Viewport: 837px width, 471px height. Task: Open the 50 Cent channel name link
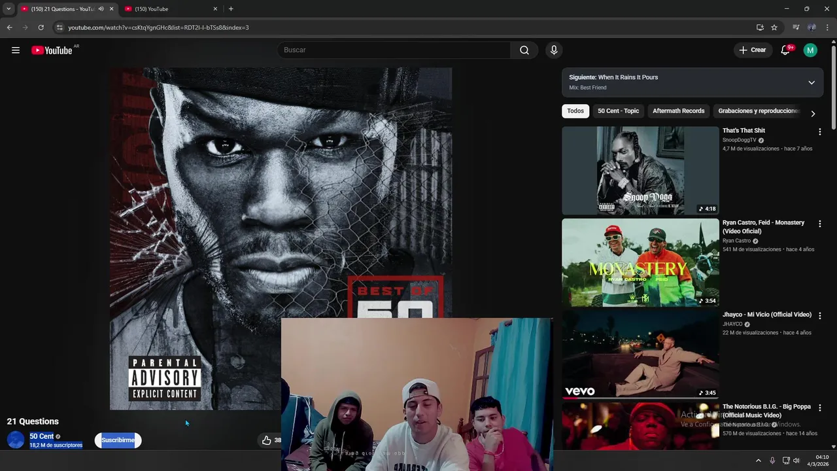(41, 436)
